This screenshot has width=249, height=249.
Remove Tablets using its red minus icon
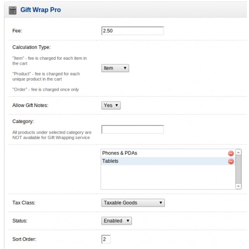(x=231, y=161)
